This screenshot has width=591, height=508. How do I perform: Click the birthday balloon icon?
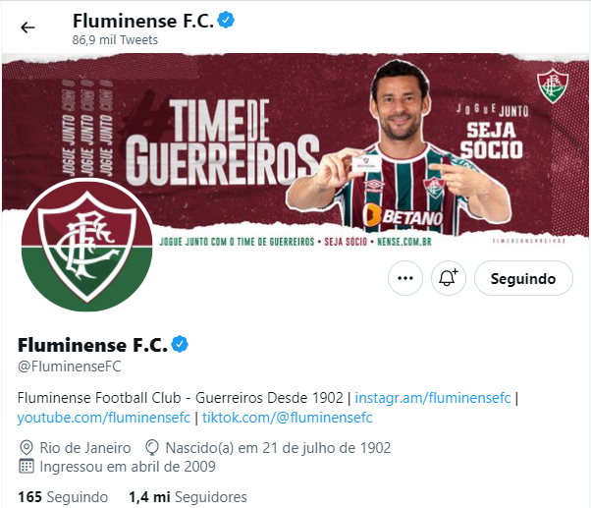pyautogui.click(x=152, y=448)
